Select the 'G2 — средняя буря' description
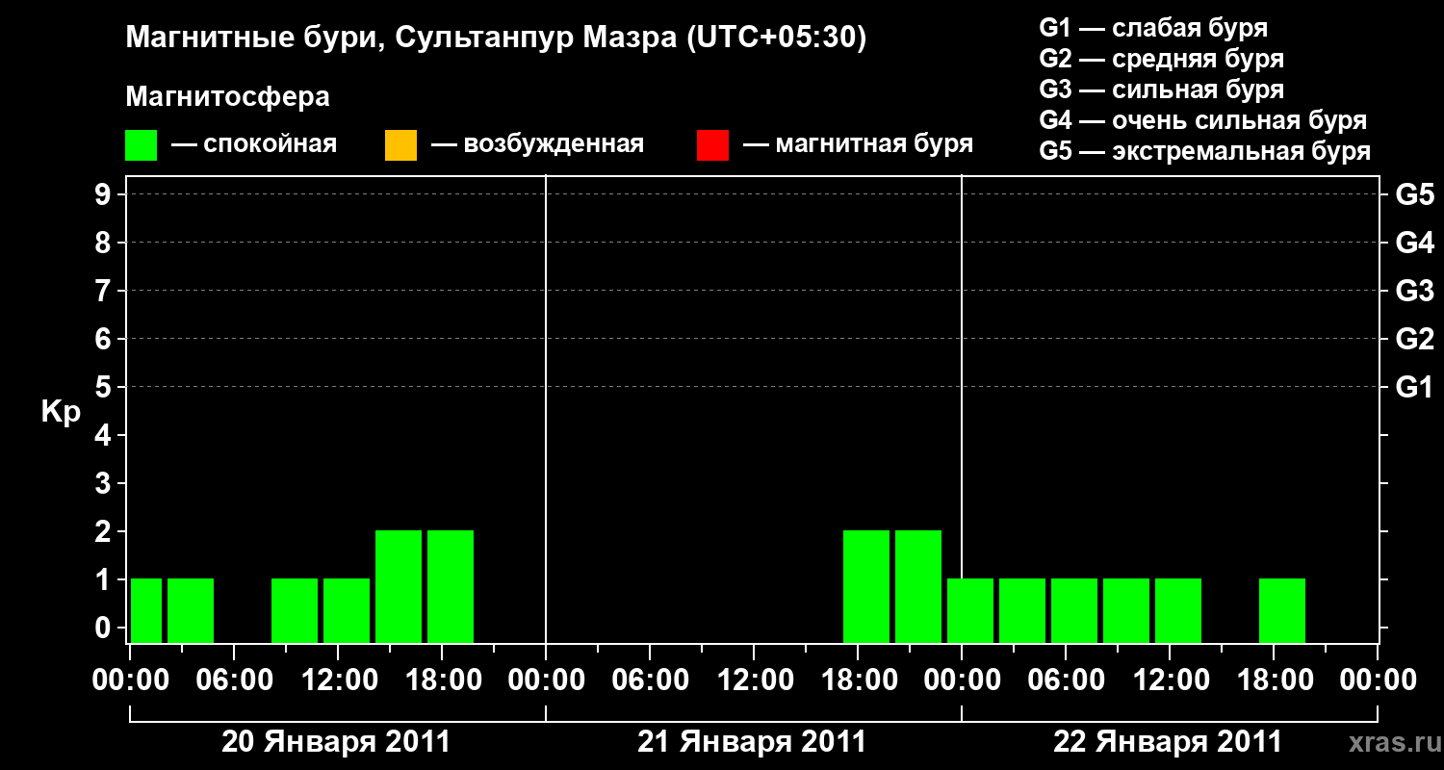This screenshot has height=770, width=1444. [x=1162, y=59]
